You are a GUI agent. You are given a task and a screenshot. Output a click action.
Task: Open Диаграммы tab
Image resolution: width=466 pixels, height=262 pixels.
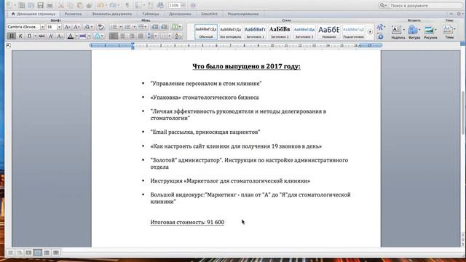pyautogui.click(x=180, y=14)
